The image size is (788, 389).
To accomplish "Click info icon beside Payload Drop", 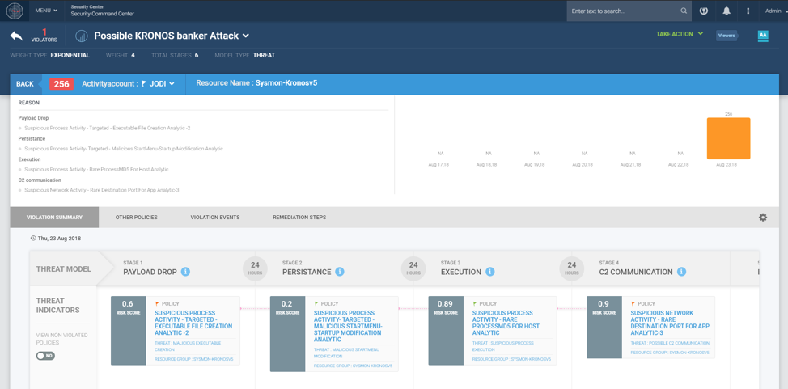I will click(x=185, y=272).
